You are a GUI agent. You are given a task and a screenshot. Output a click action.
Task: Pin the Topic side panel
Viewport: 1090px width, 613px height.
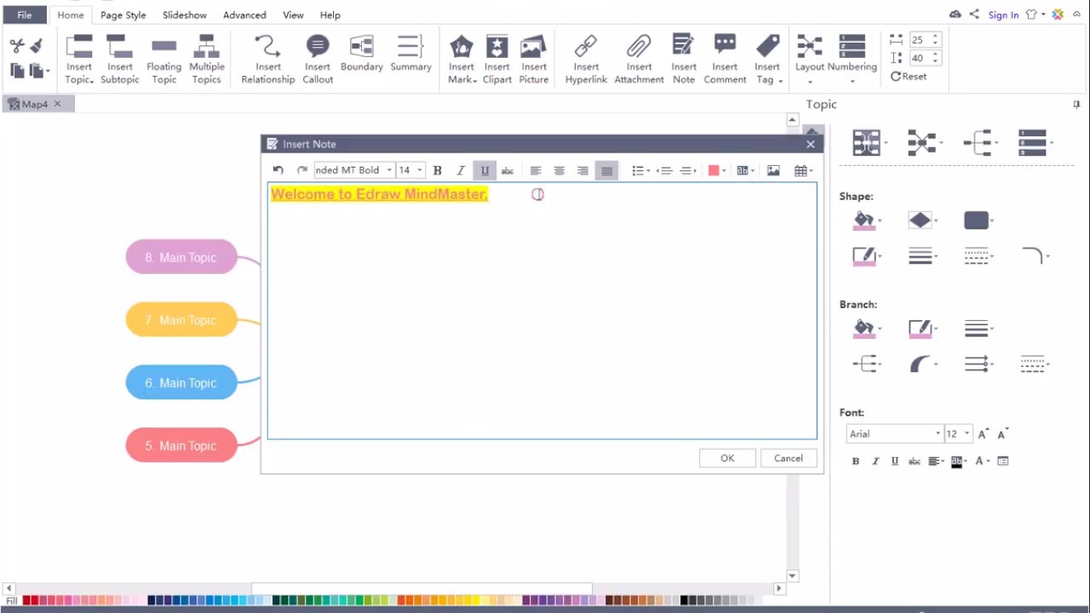1076,105
